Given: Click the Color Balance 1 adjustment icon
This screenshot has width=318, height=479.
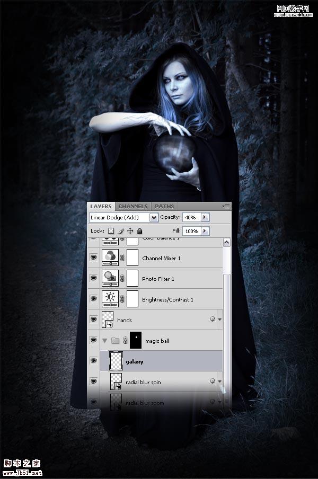Looking at the screenshot, I should point(110,241).
